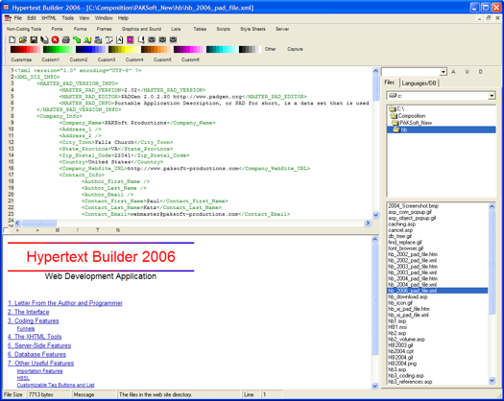The width and height of the screenshot is (504, 401).
Task: Click the green arrow toolbar icon
Action: [x=77, y=39]
